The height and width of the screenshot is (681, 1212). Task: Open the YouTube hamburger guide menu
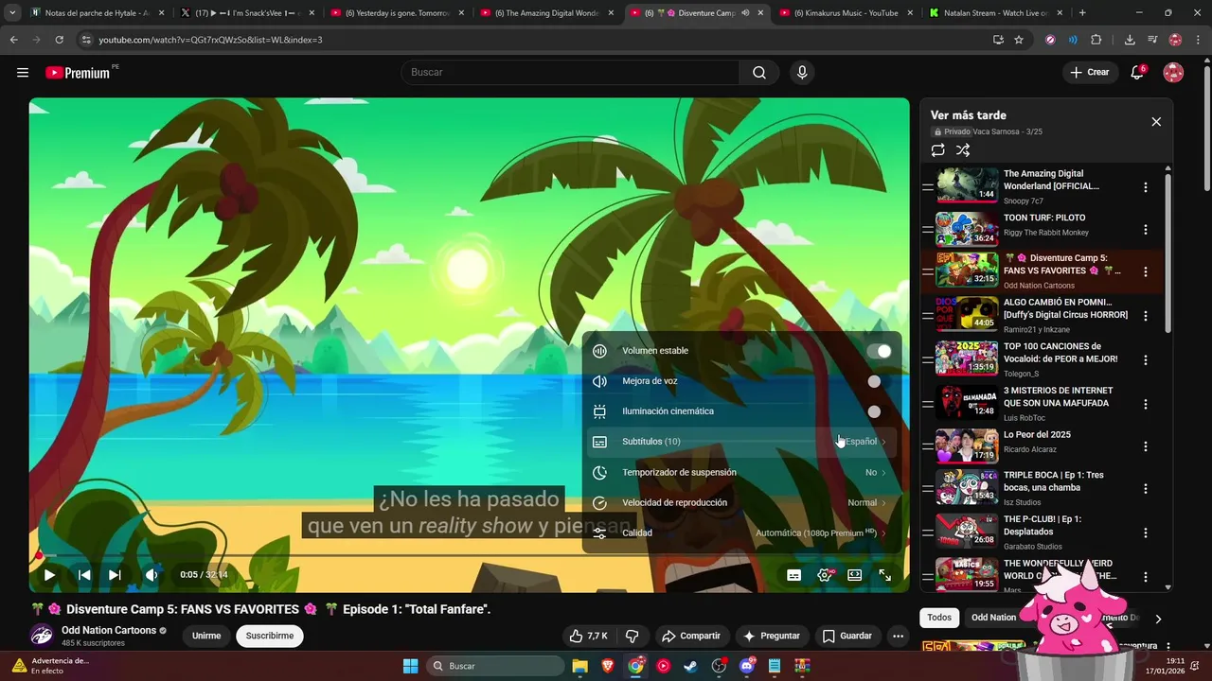[23, 72]
